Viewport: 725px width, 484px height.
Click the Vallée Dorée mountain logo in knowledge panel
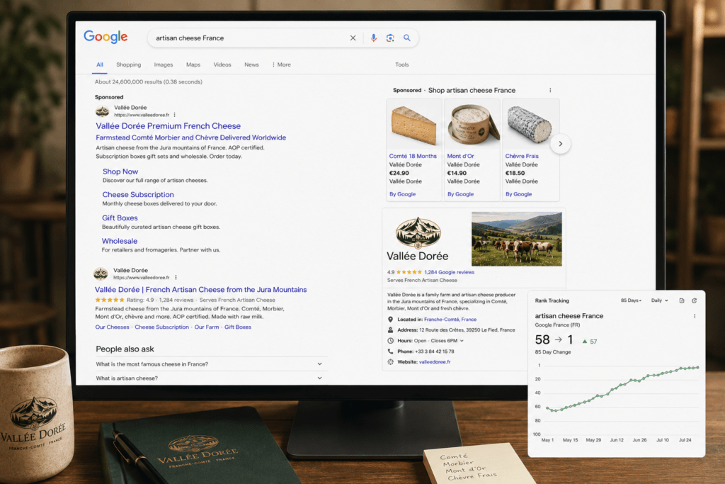[418, 232]
